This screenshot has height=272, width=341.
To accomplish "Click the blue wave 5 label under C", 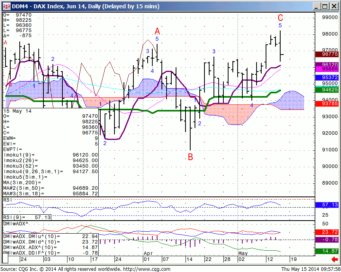I will click(x=280, y=25).
